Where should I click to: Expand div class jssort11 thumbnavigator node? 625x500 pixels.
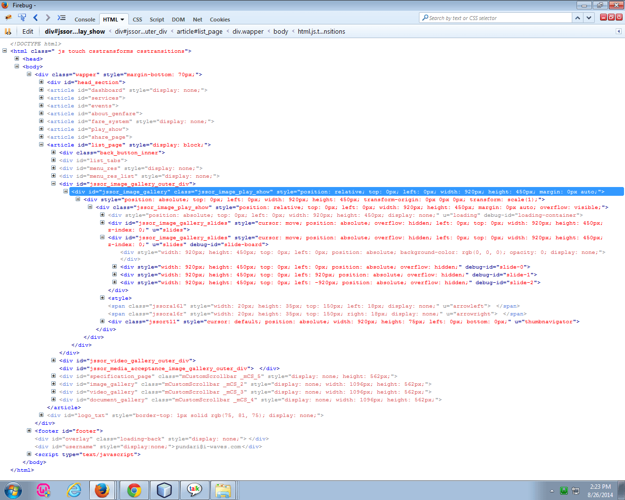coord(102,321)
